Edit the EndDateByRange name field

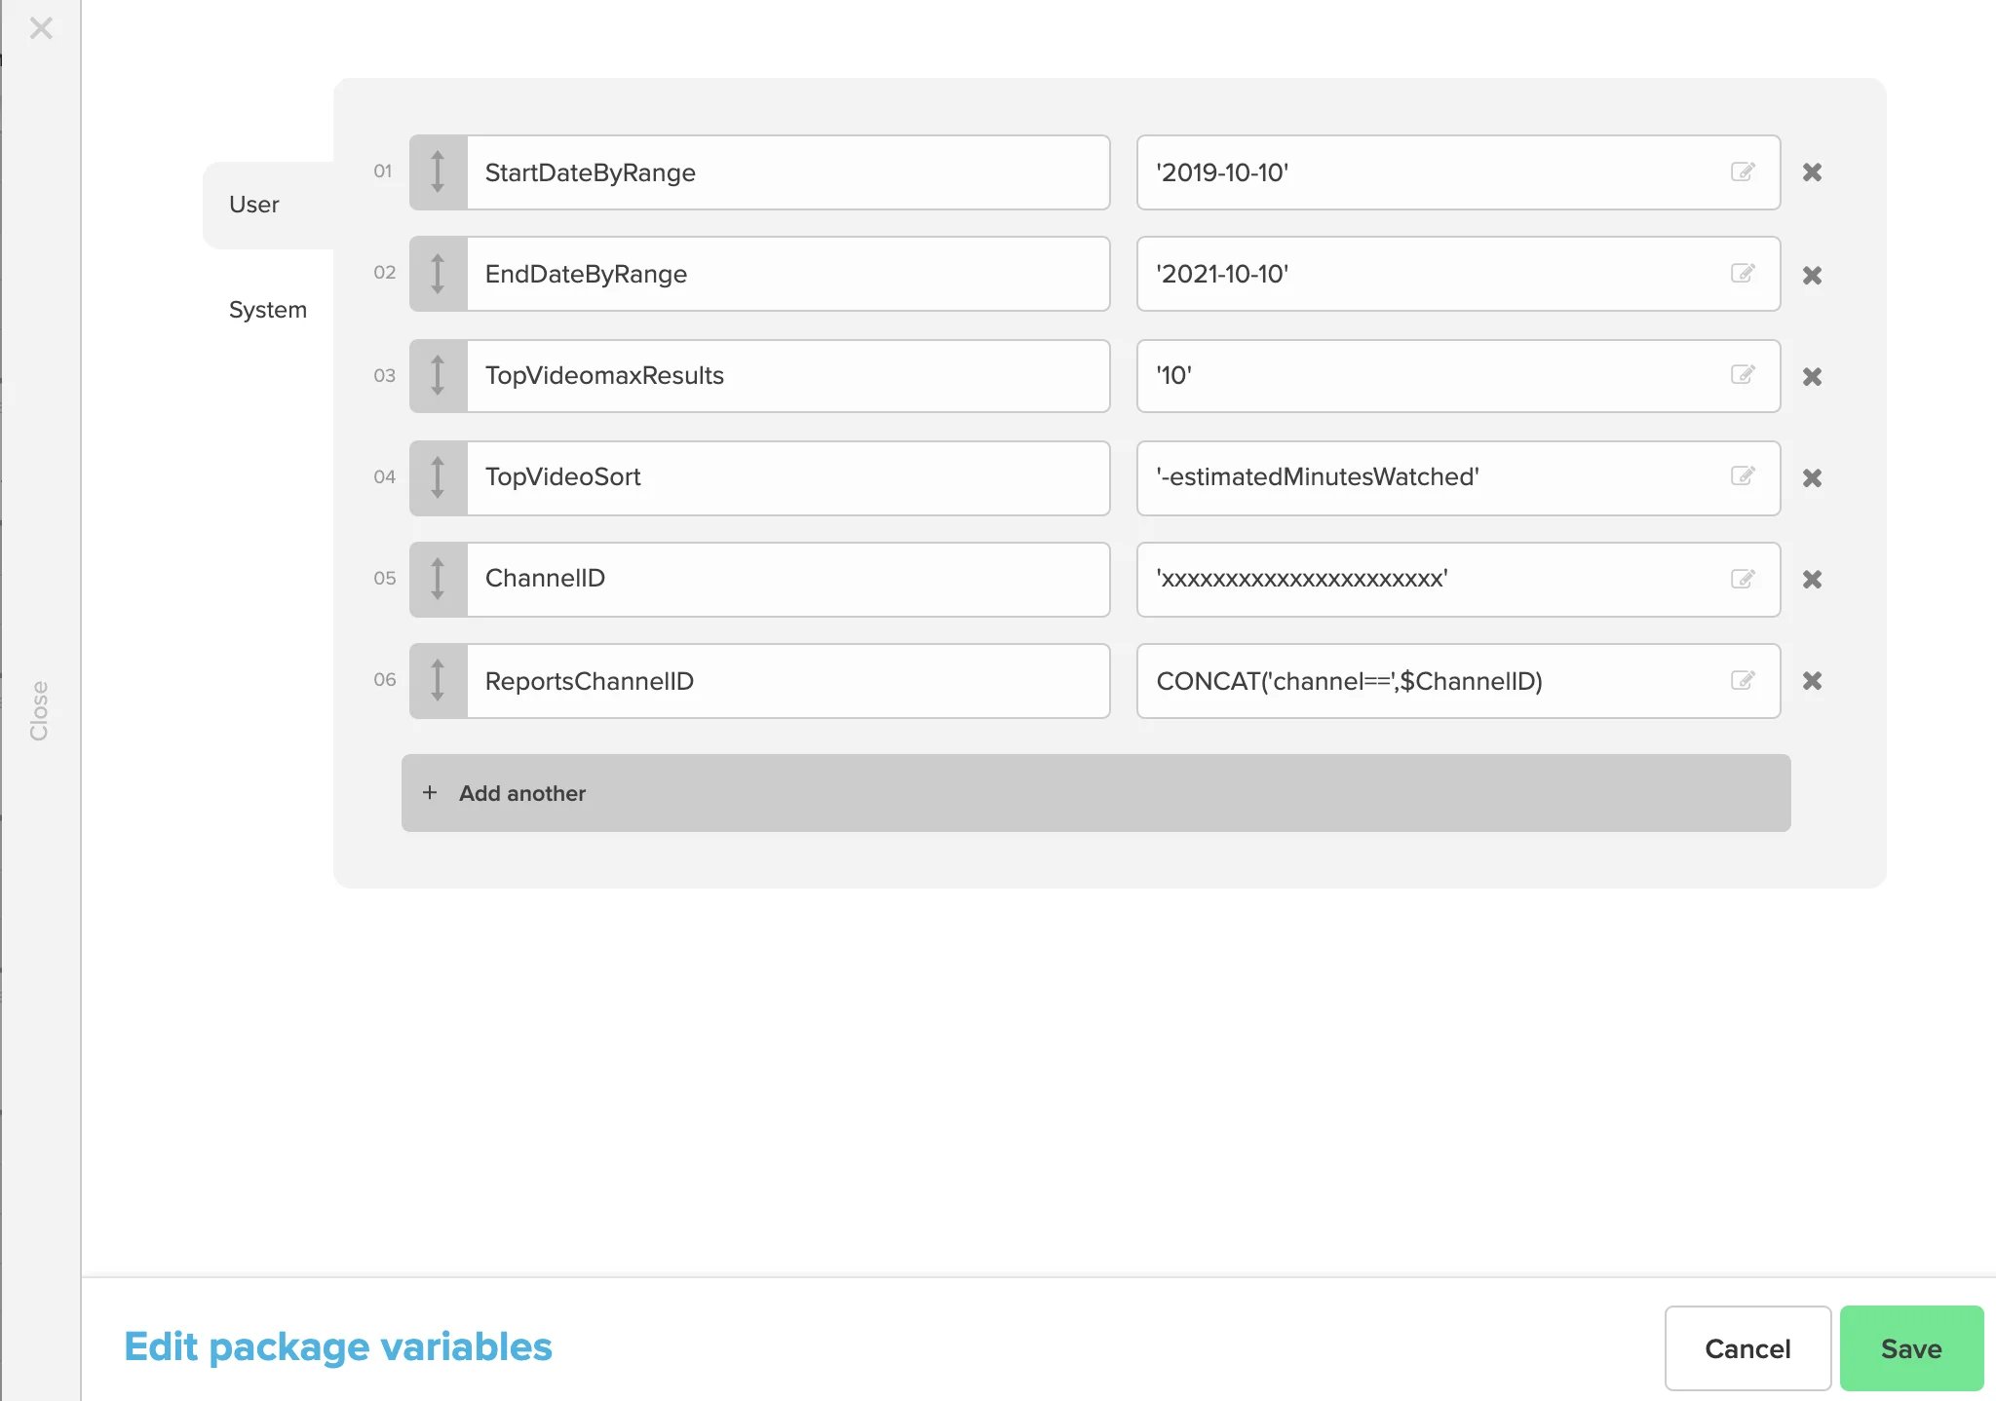tap(788, 274)
